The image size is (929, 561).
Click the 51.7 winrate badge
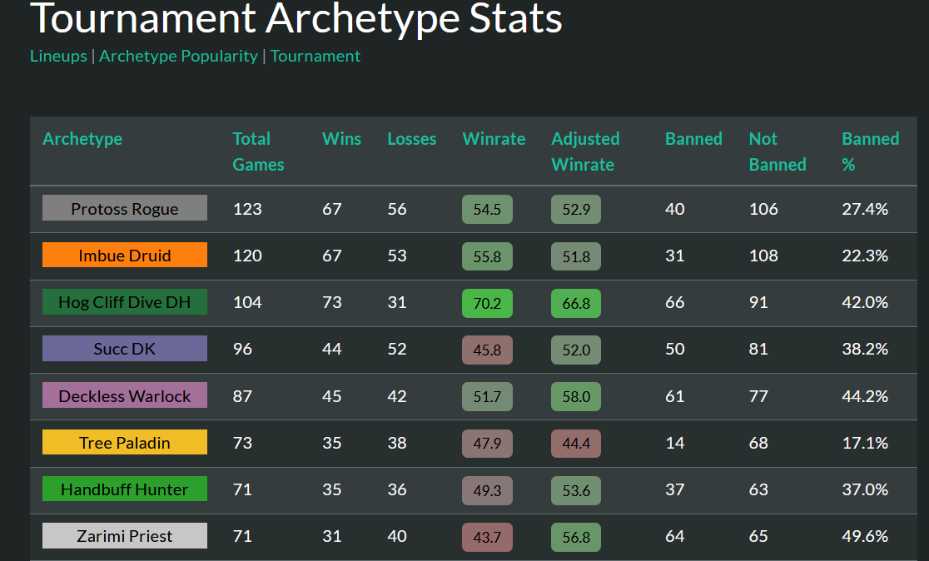487,396
